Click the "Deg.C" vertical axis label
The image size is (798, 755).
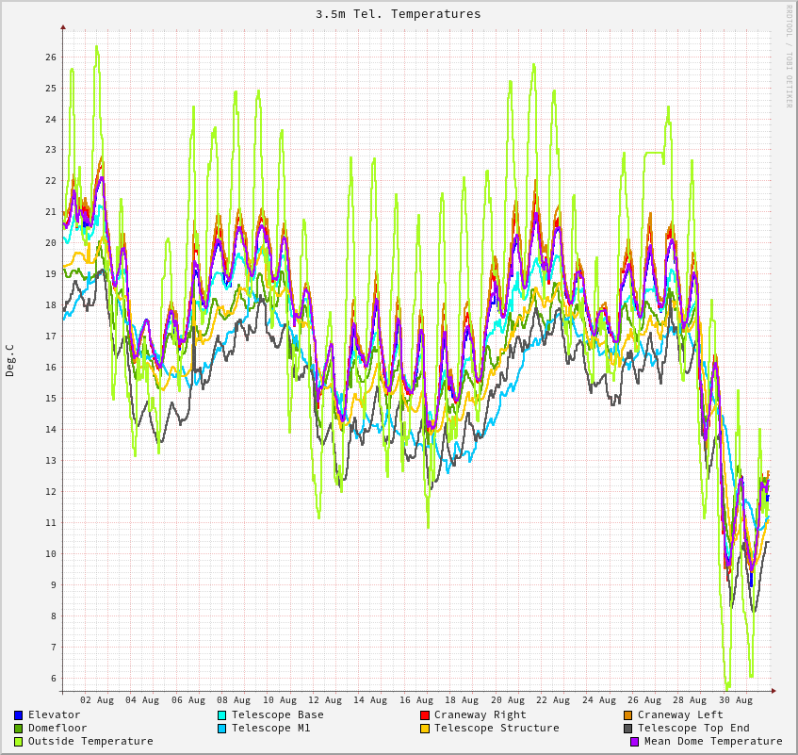(10, 360)
